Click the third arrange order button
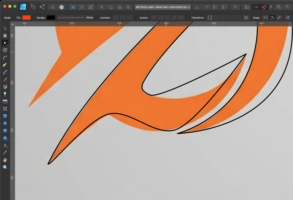The image size is (293, 200). (119, 7)
